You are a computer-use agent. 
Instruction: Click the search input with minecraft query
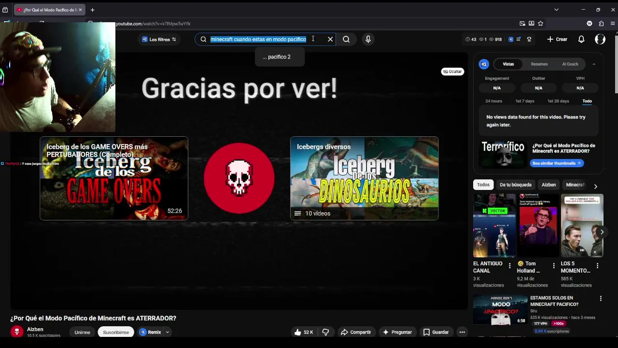(265, 39)
